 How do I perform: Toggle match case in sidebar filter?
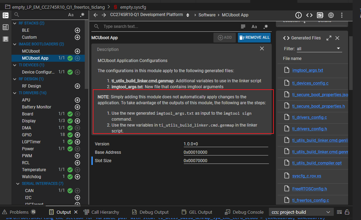[71, 15]
